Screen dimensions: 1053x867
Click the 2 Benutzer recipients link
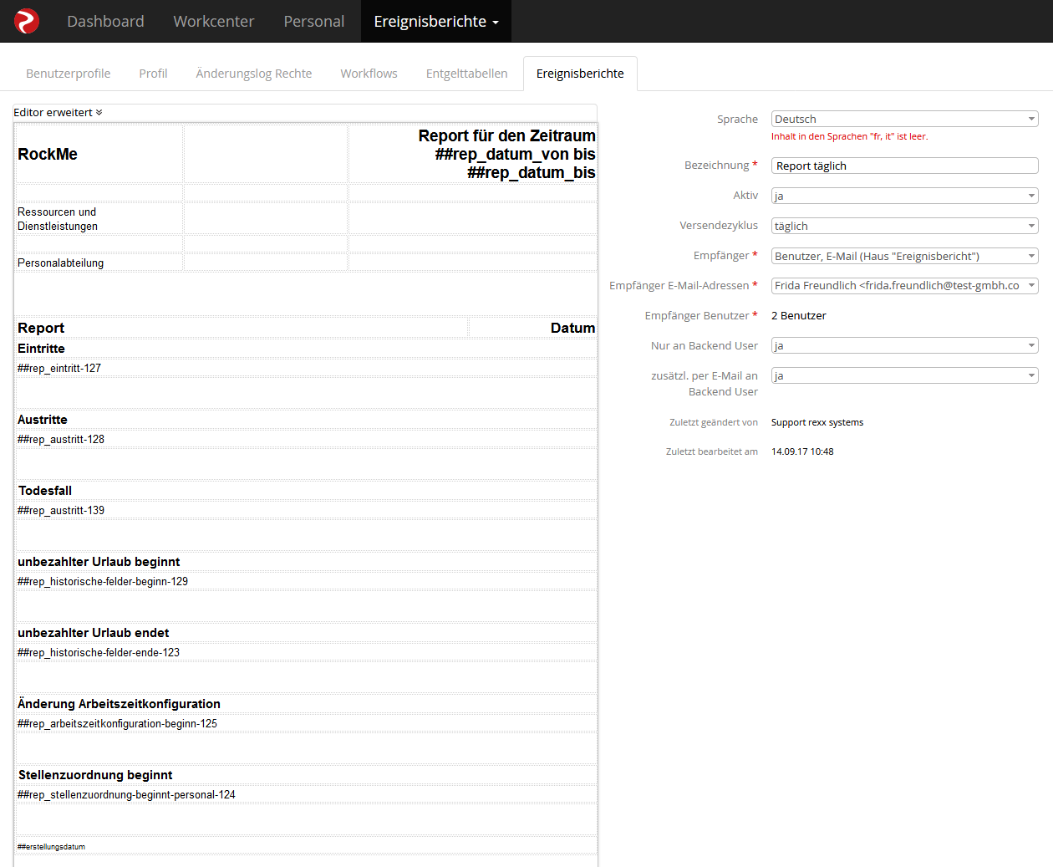798,316
